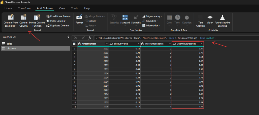Click the fx formula icon
259x115 pixels.
[90, 38]
